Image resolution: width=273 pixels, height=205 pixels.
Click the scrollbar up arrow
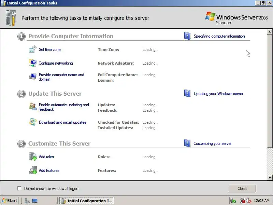point(270,32)
